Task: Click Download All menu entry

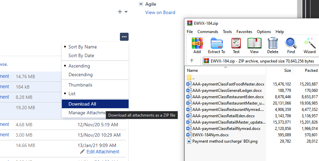Action: [x=95, y=104]
